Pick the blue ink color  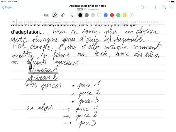[106, 15]
